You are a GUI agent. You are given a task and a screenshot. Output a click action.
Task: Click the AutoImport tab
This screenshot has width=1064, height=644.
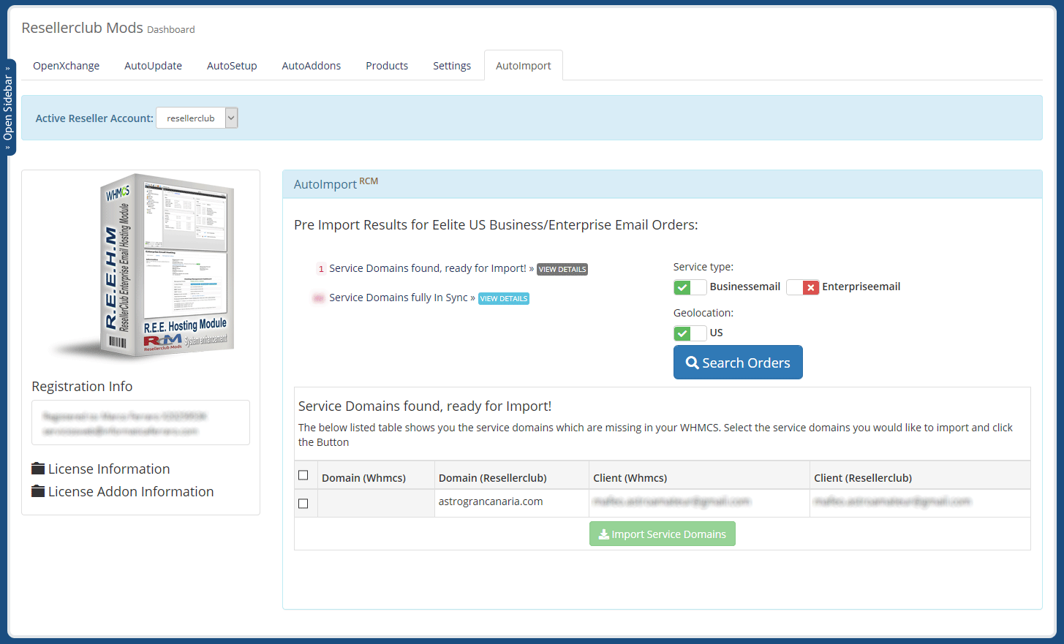524,66
